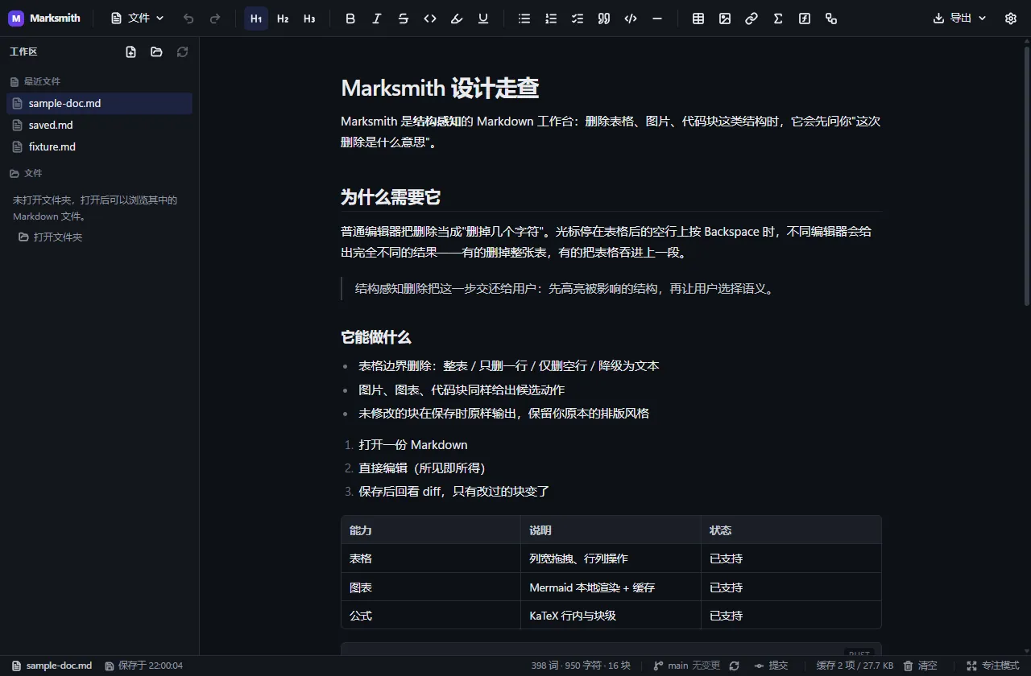
Task: Click table header cell 能力
Action: click(x=431, y=530)
